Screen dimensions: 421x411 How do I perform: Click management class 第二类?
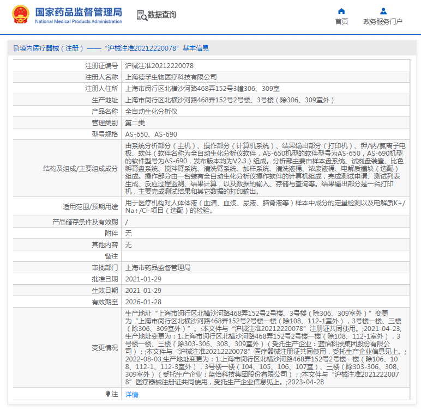tap(135, 123)
